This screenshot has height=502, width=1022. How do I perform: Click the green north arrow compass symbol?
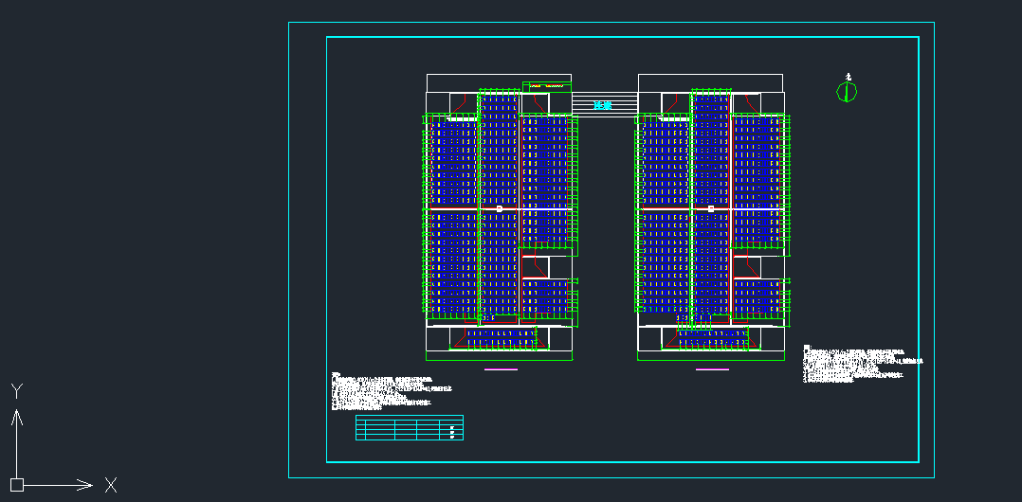(847, 91)
